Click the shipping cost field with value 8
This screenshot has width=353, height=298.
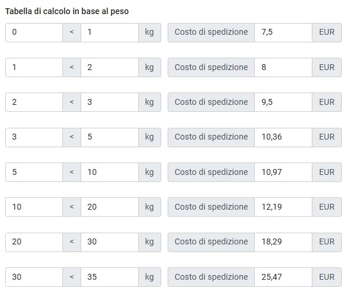283,67
